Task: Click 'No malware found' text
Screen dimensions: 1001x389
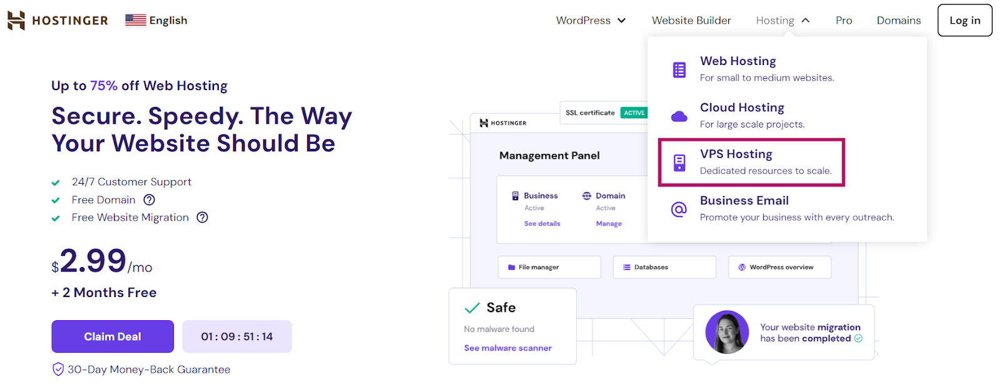Action: (499, 329)
